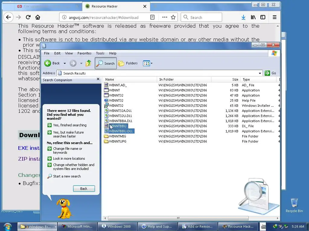Switch to Add or Remove taskbar item
The height and width of the screenshot is (231, 309).
(198, 226)
